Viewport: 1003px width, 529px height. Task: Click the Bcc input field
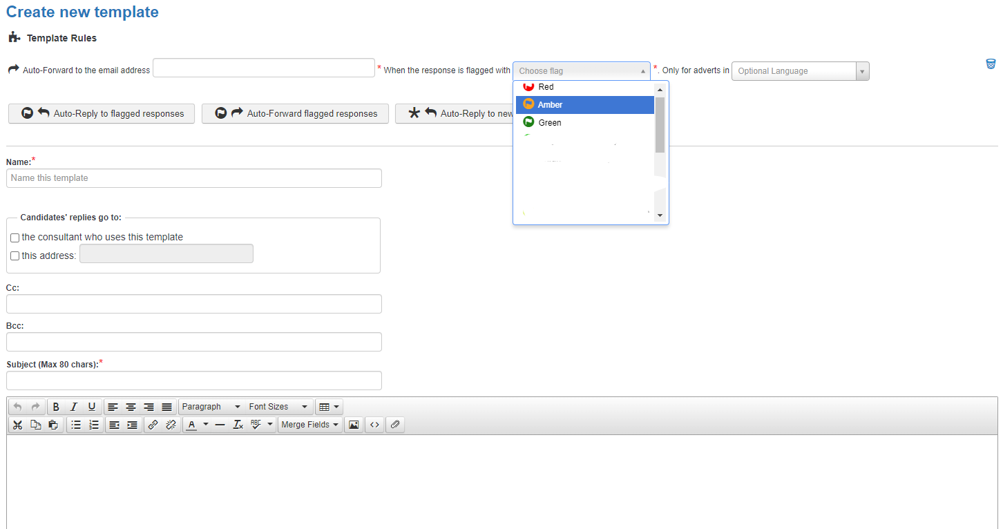tap(194, 342)
